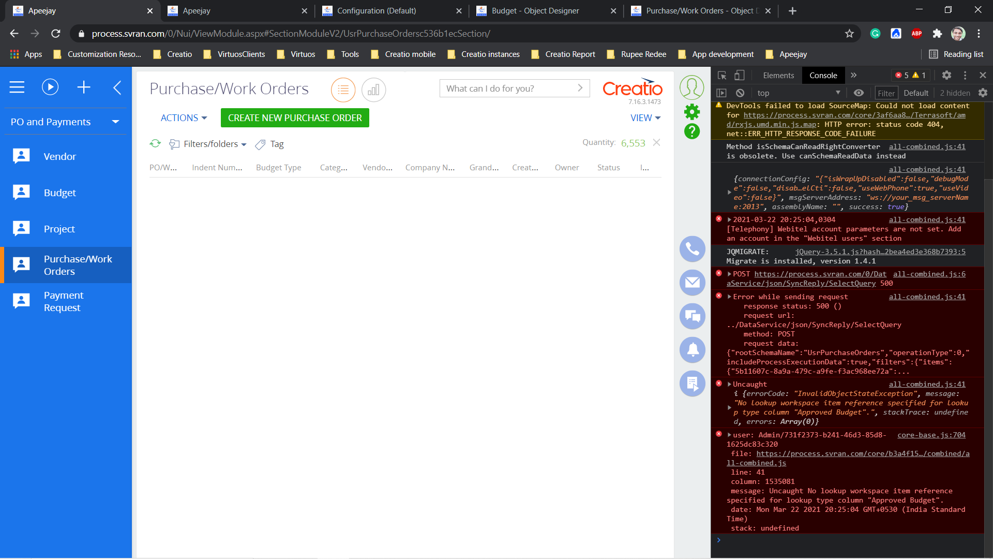The height and width of the screenshot is (559, 993).
Task: Clear the quantity summary with X
Action: [656, 142]
